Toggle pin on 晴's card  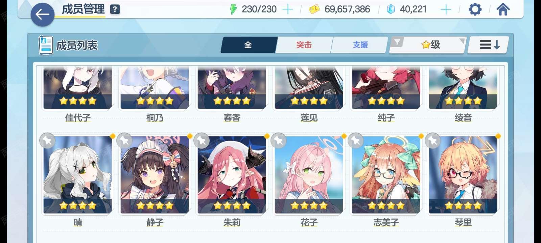pyautogui.click(x=47, y=141)
